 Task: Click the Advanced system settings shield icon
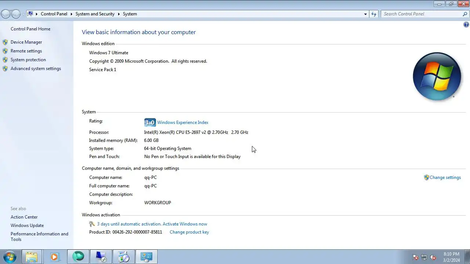(5, 69)
